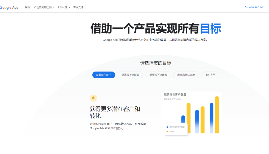
Task: Select the 提高线下销售额 goal tab
Action: click(158, 75)
